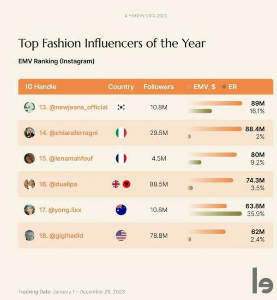This screenshot has height=300, width=277.
Task: Click the France flag icon
Action: (121, 158)
